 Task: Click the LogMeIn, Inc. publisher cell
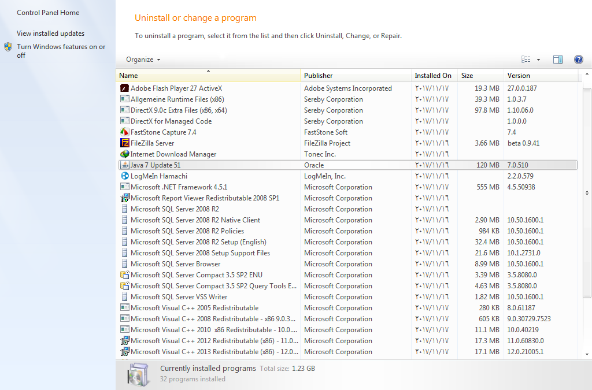coord(325,176)
